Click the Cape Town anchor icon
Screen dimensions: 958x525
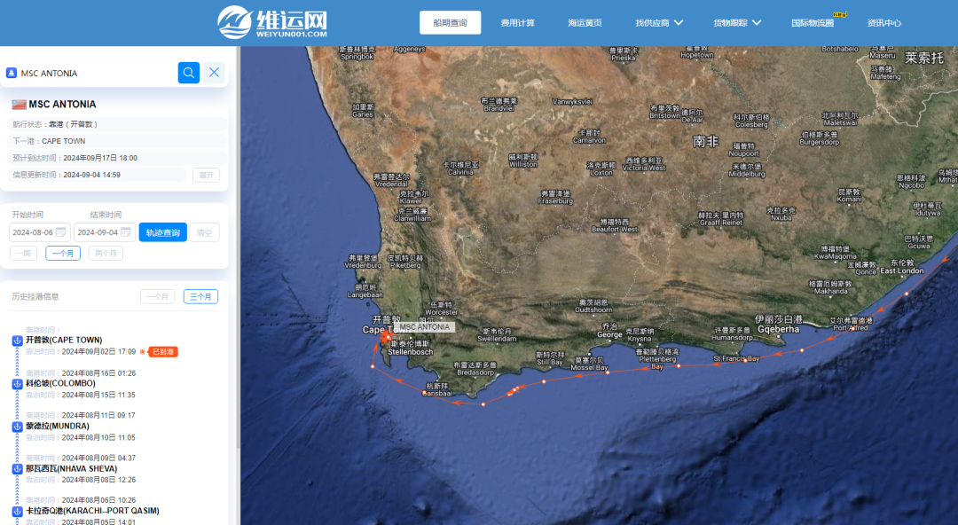pos(17,341)
